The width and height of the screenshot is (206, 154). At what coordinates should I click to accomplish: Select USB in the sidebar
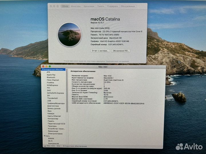pos(49,101)
